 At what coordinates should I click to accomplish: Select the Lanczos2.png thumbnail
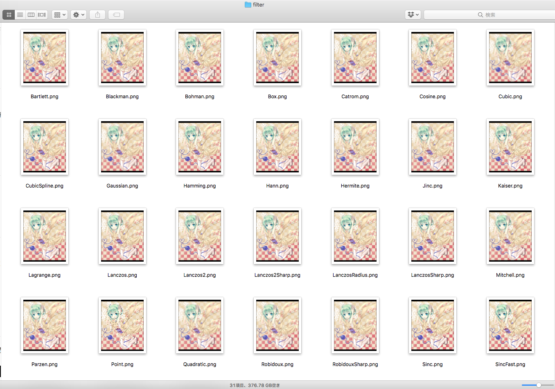[200, 236]
